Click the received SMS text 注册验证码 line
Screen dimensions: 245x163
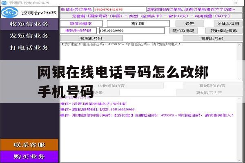coord(121,44)
